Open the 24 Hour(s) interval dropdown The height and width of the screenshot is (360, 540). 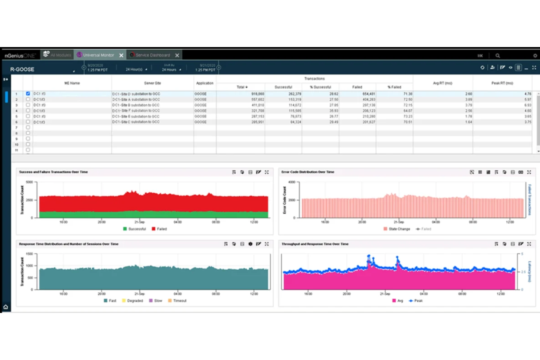coord(136,69)
